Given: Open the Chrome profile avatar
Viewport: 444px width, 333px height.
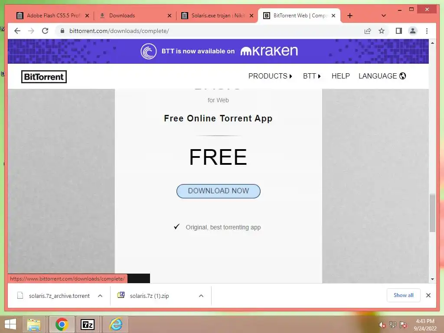Looking at the screenshot, I should click(413, 31).
